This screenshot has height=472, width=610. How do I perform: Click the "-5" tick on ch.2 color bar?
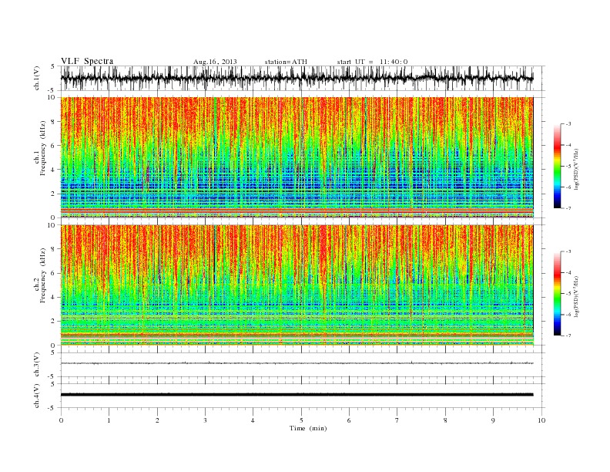(x=568, y=294)
